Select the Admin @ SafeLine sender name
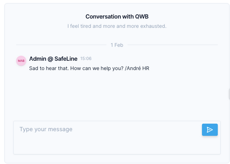Image resolution: width=230 pixels, height=164 pixels. click(x=53, y=59)
